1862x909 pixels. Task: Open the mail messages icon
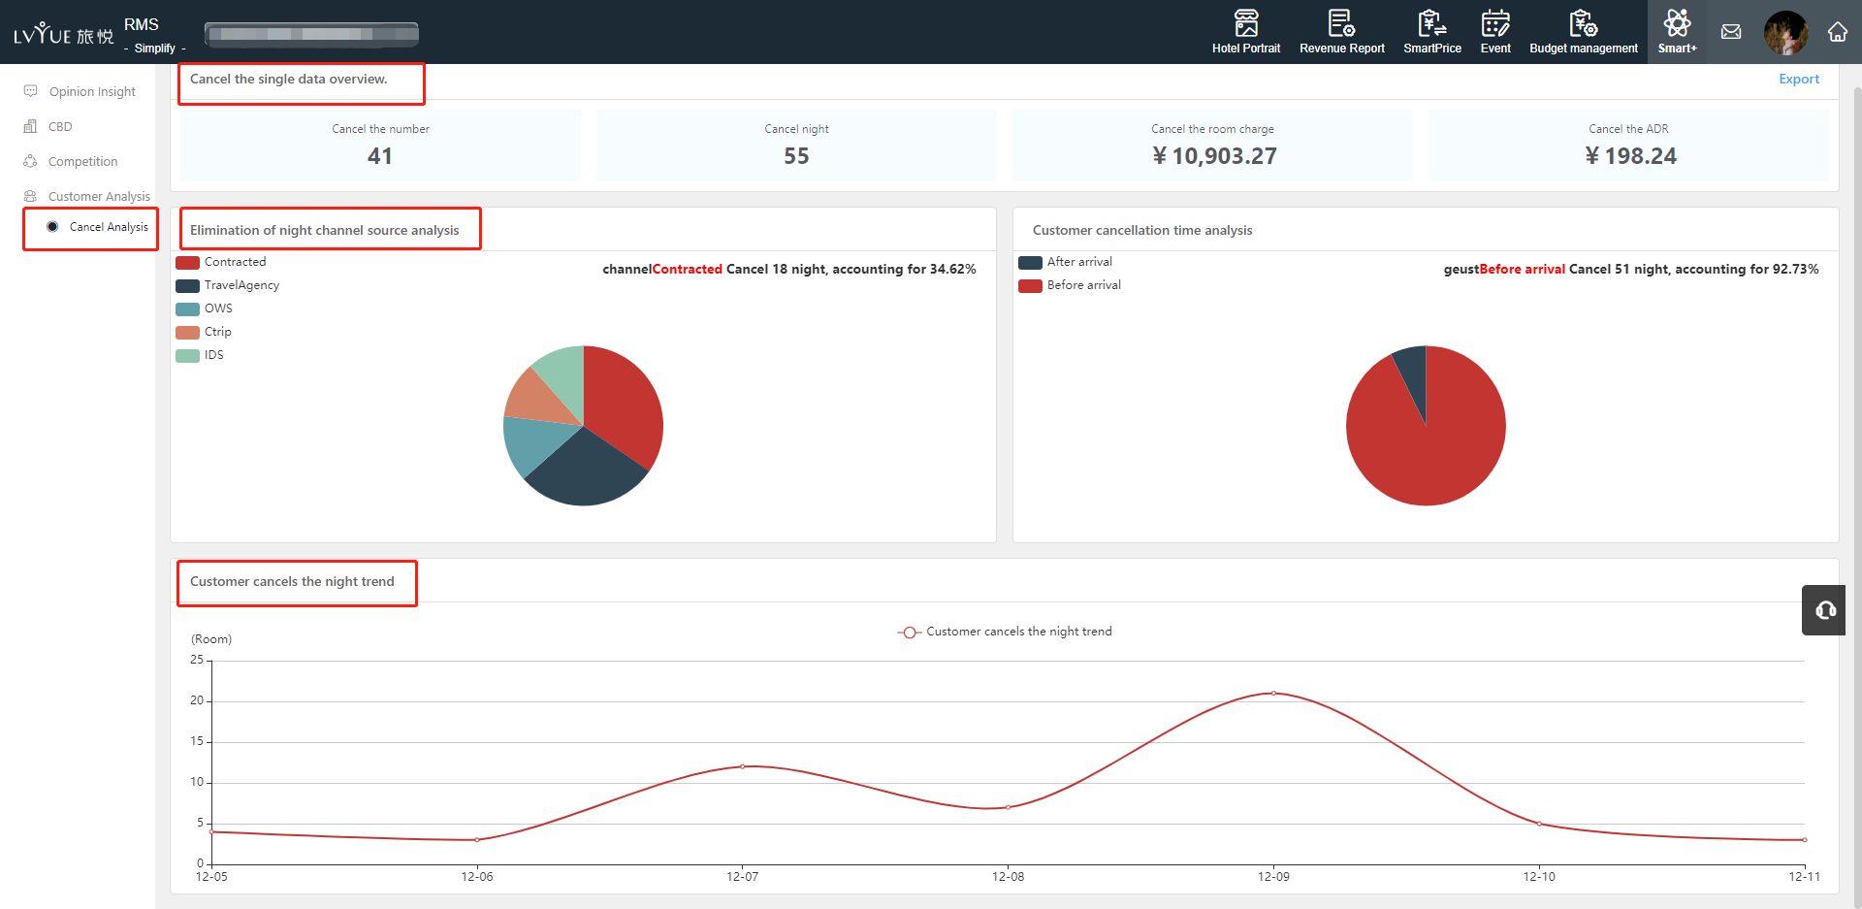click(1730, 32)
